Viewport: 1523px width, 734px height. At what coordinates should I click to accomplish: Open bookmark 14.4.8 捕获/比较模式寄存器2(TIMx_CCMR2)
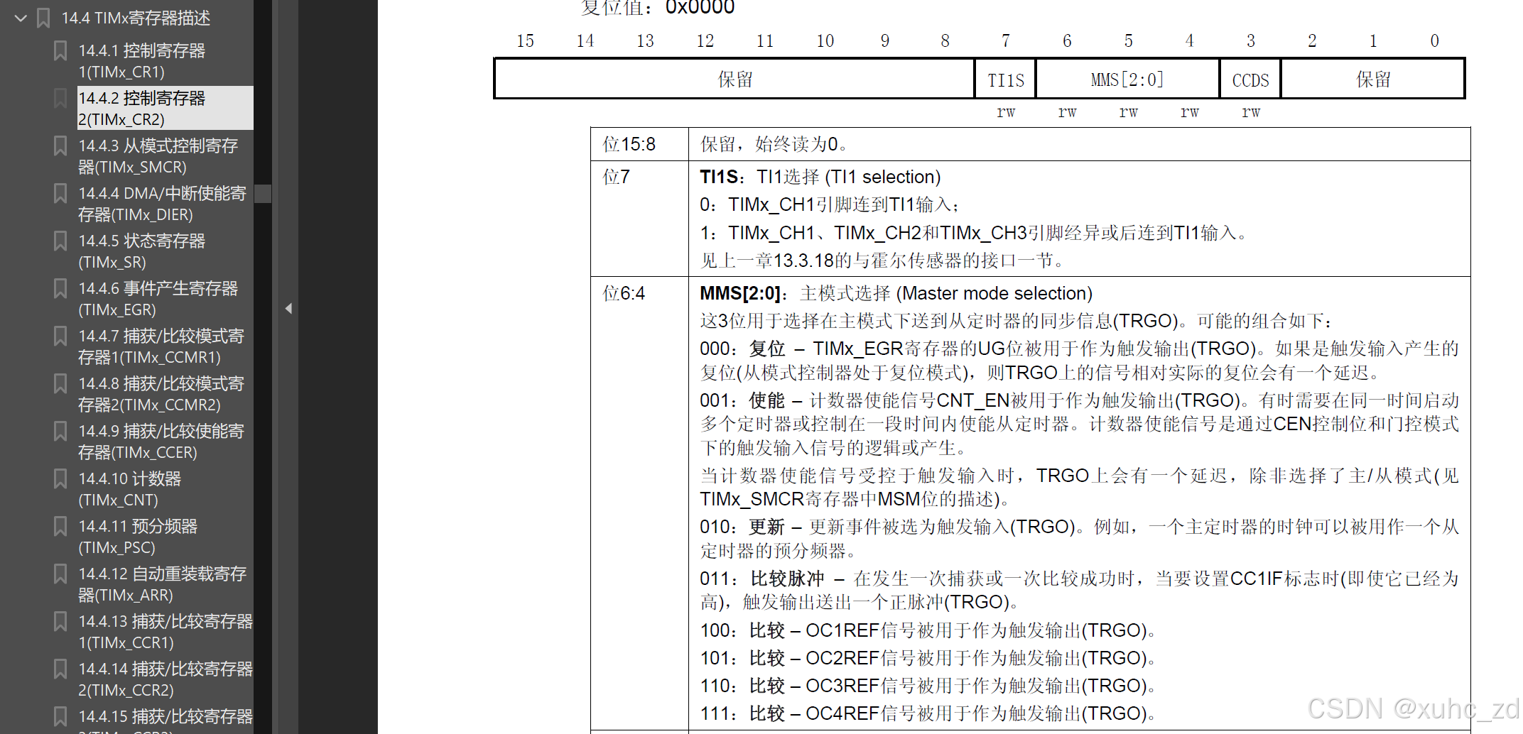[x=161, y=394]
